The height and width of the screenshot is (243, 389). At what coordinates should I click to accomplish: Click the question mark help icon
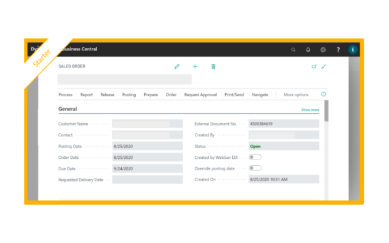point(338,50)
